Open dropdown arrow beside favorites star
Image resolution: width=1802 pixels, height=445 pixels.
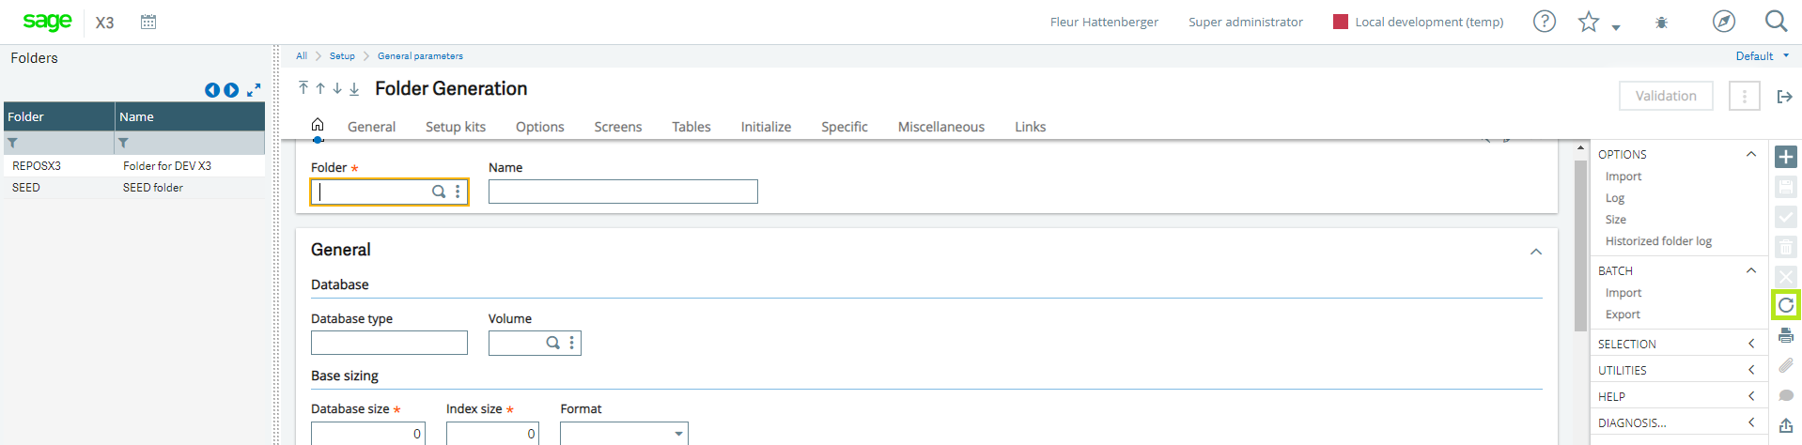(x=1616, y=27)
